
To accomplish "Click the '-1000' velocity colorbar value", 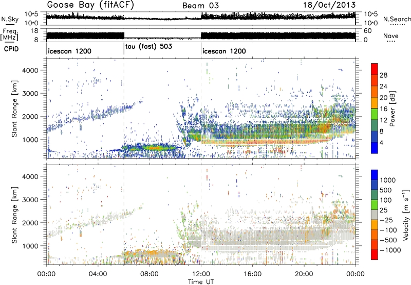I will [x=390, y=250].
